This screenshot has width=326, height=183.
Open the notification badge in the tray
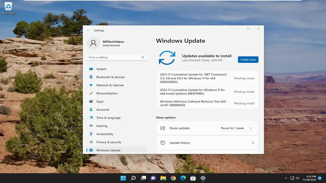point(320,178)
